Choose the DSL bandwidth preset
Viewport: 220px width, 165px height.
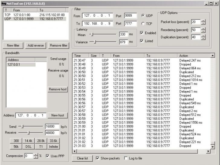pyautogui.click(x=28, y=147)
